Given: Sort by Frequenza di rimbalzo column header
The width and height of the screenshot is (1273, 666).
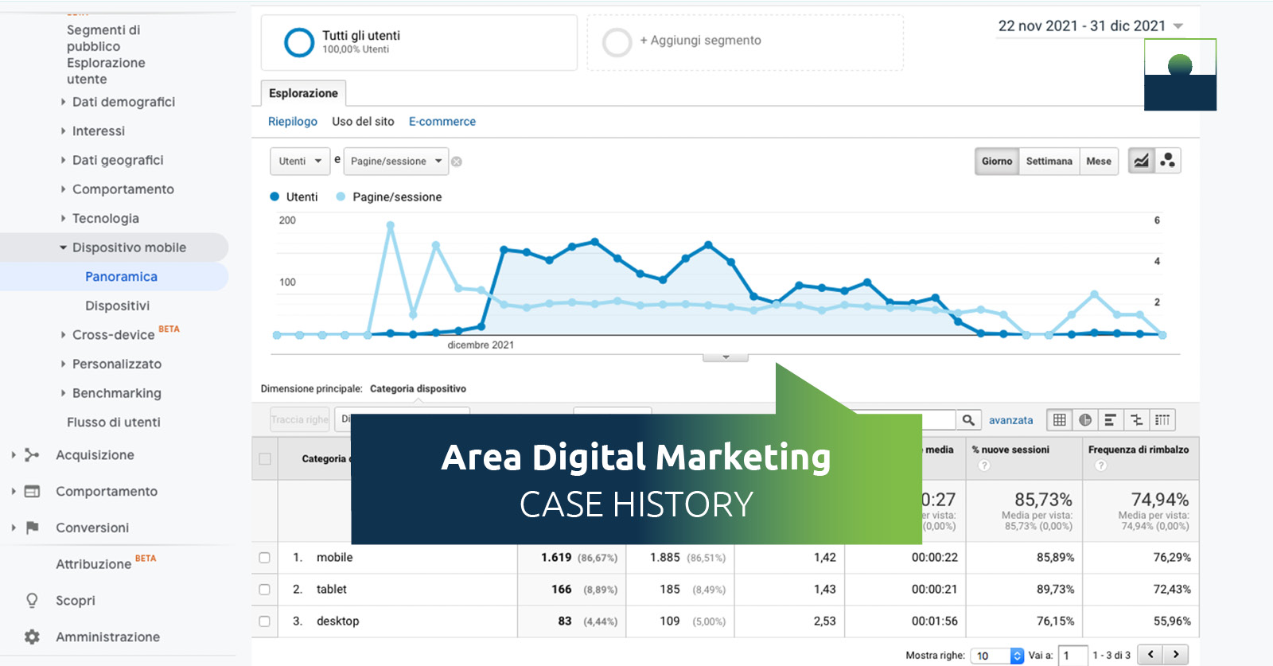Looking at the screenshot, I should (1139, 450).
